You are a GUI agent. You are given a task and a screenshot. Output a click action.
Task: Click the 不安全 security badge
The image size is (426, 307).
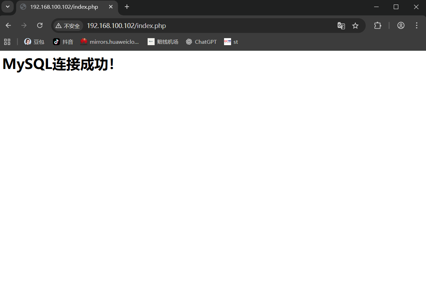(x=68, y=26)
